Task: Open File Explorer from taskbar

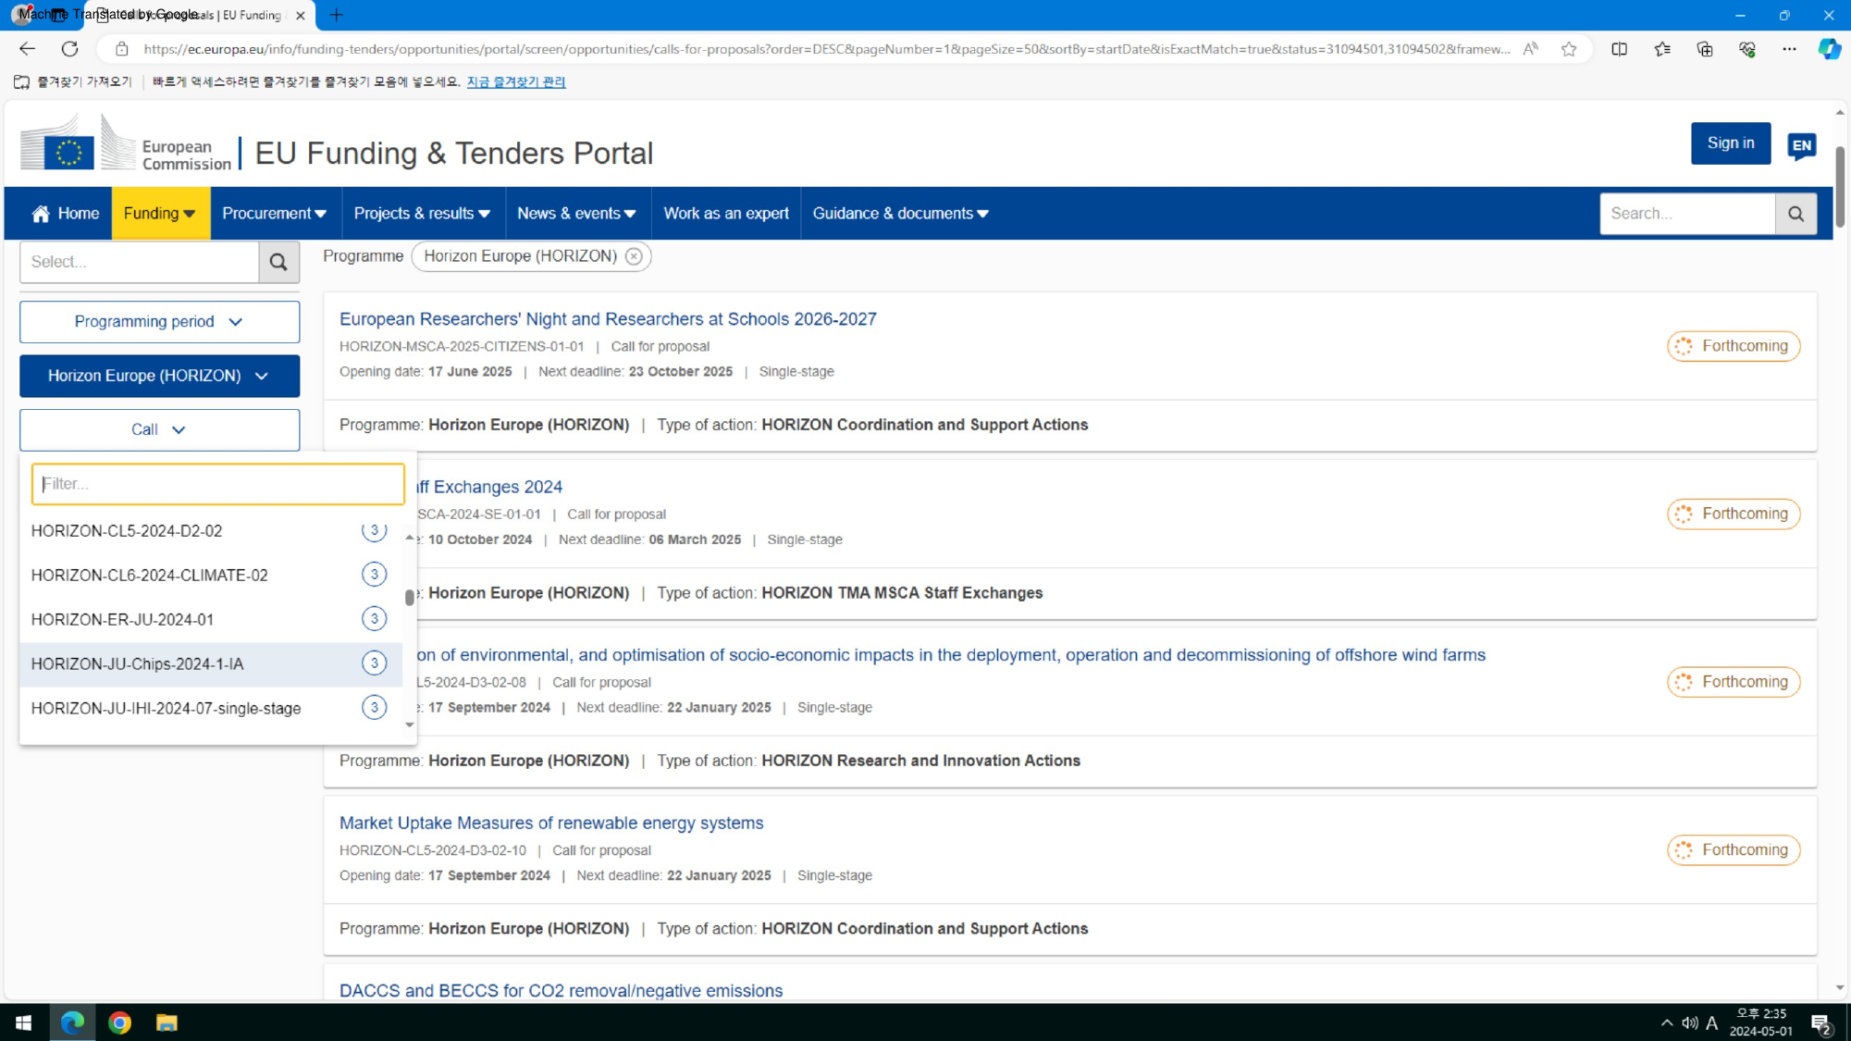Action: tap(167, 1022)
